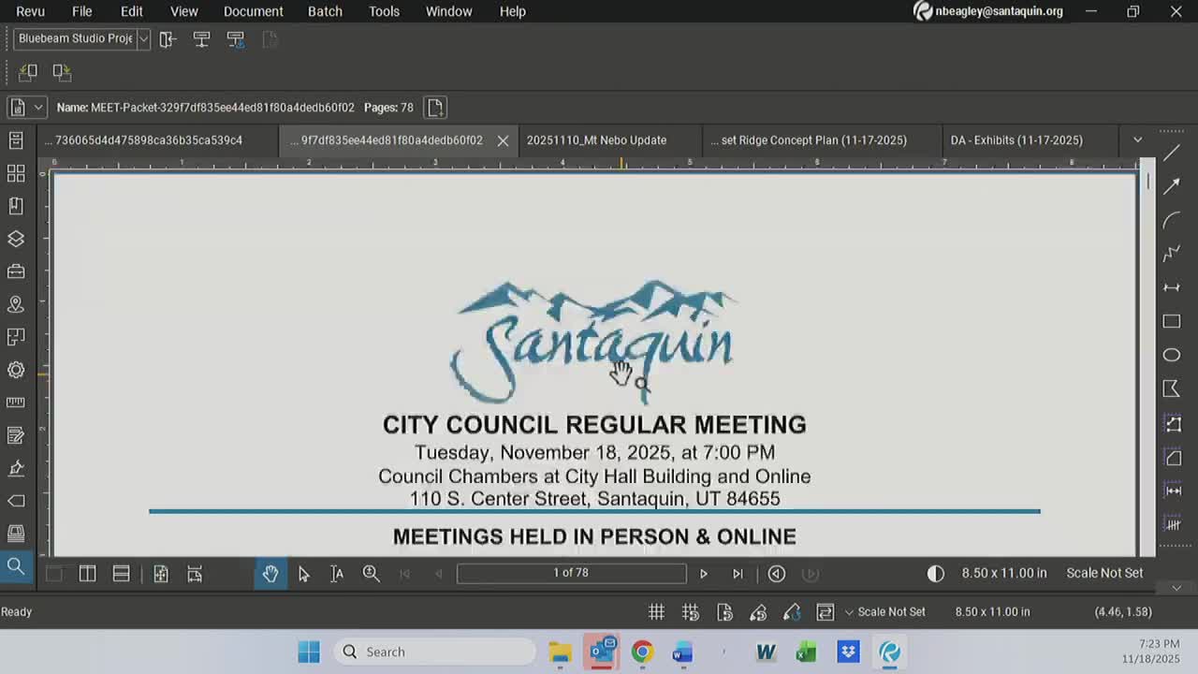Select the Rectangle markup tool

click(1172, 319)
